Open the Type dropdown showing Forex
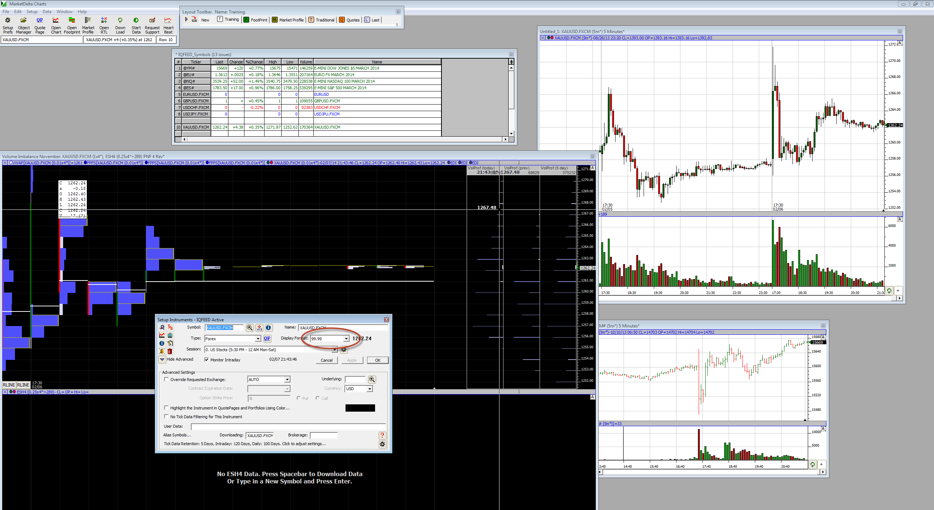 (258, 339)
